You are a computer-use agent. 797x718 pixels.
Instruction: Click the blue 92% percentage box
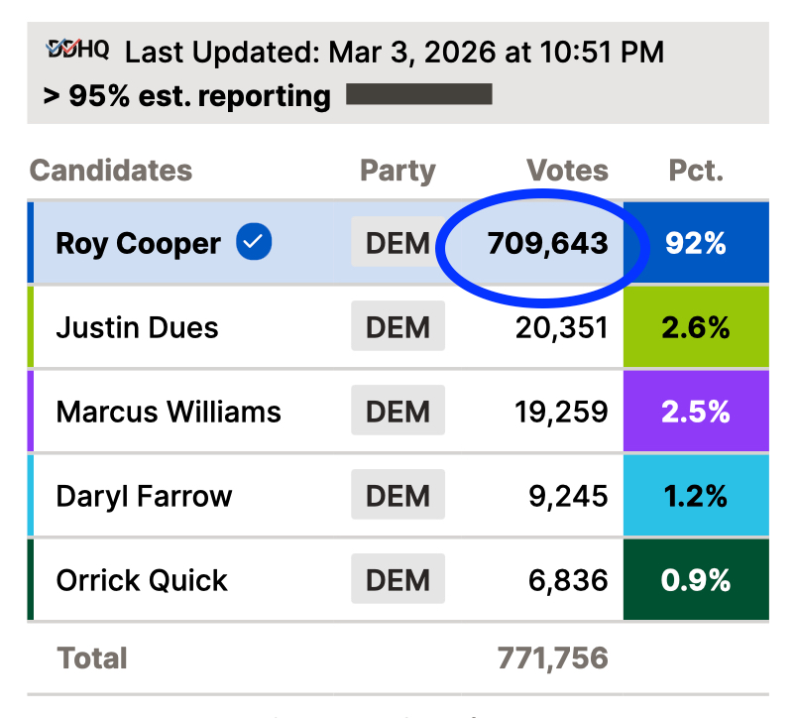pos(696,244)
